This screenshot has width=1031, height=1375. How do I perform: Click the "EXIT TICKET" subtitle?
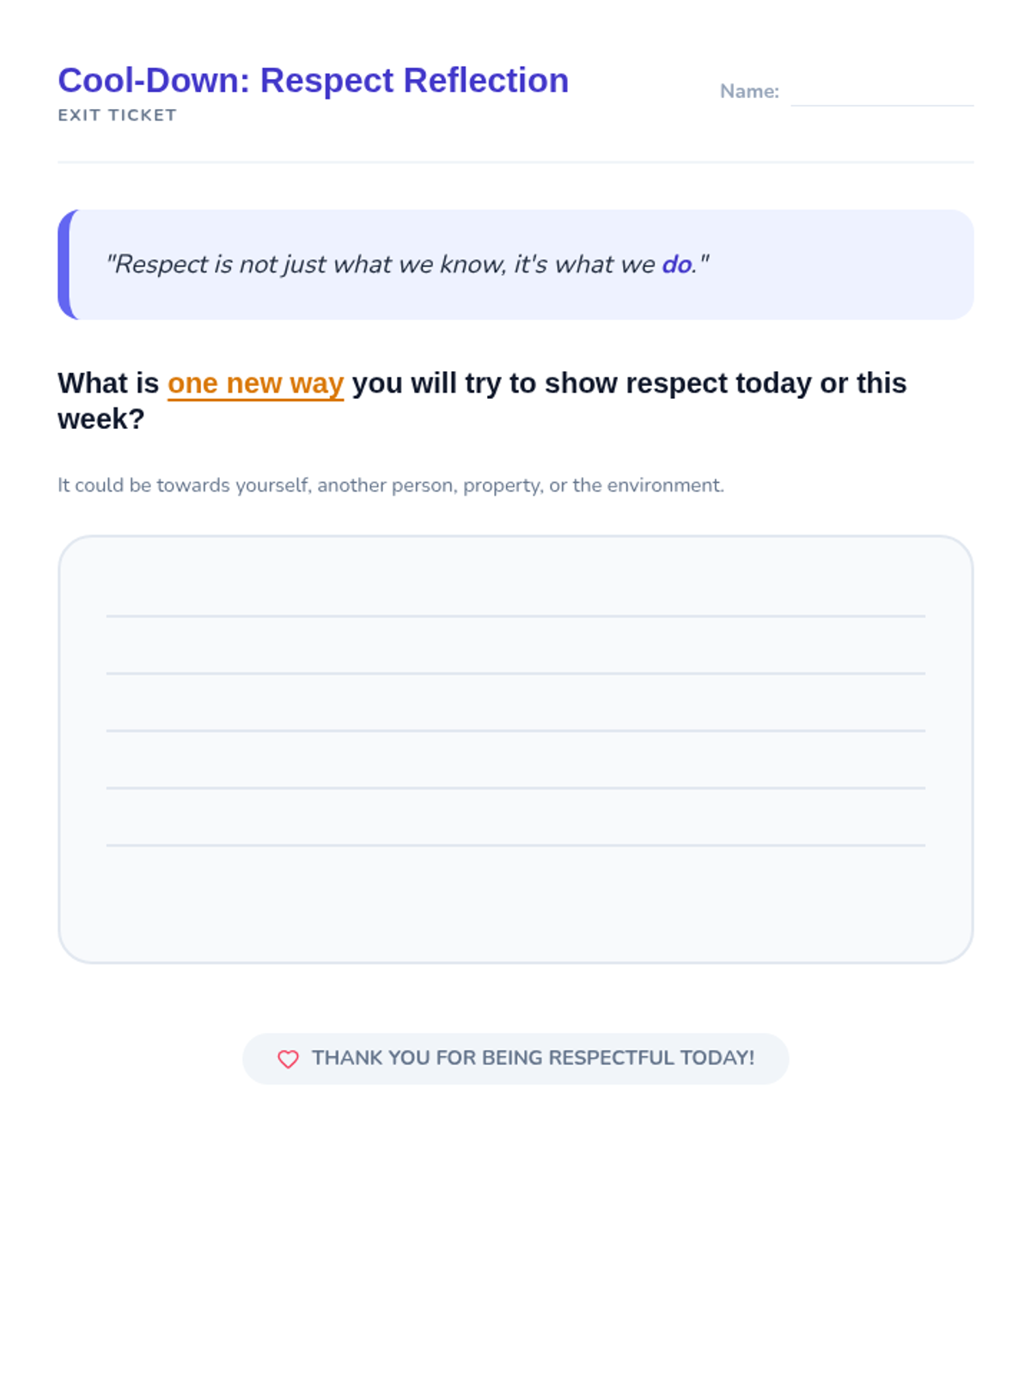[x=117, y=115]
